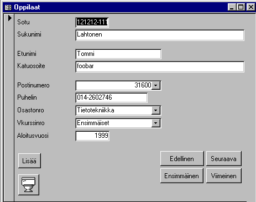256x202 pixels.
Task: Click the Etunimi field containing Tommi
Action: pyautogui.click(x=118, y=54)
